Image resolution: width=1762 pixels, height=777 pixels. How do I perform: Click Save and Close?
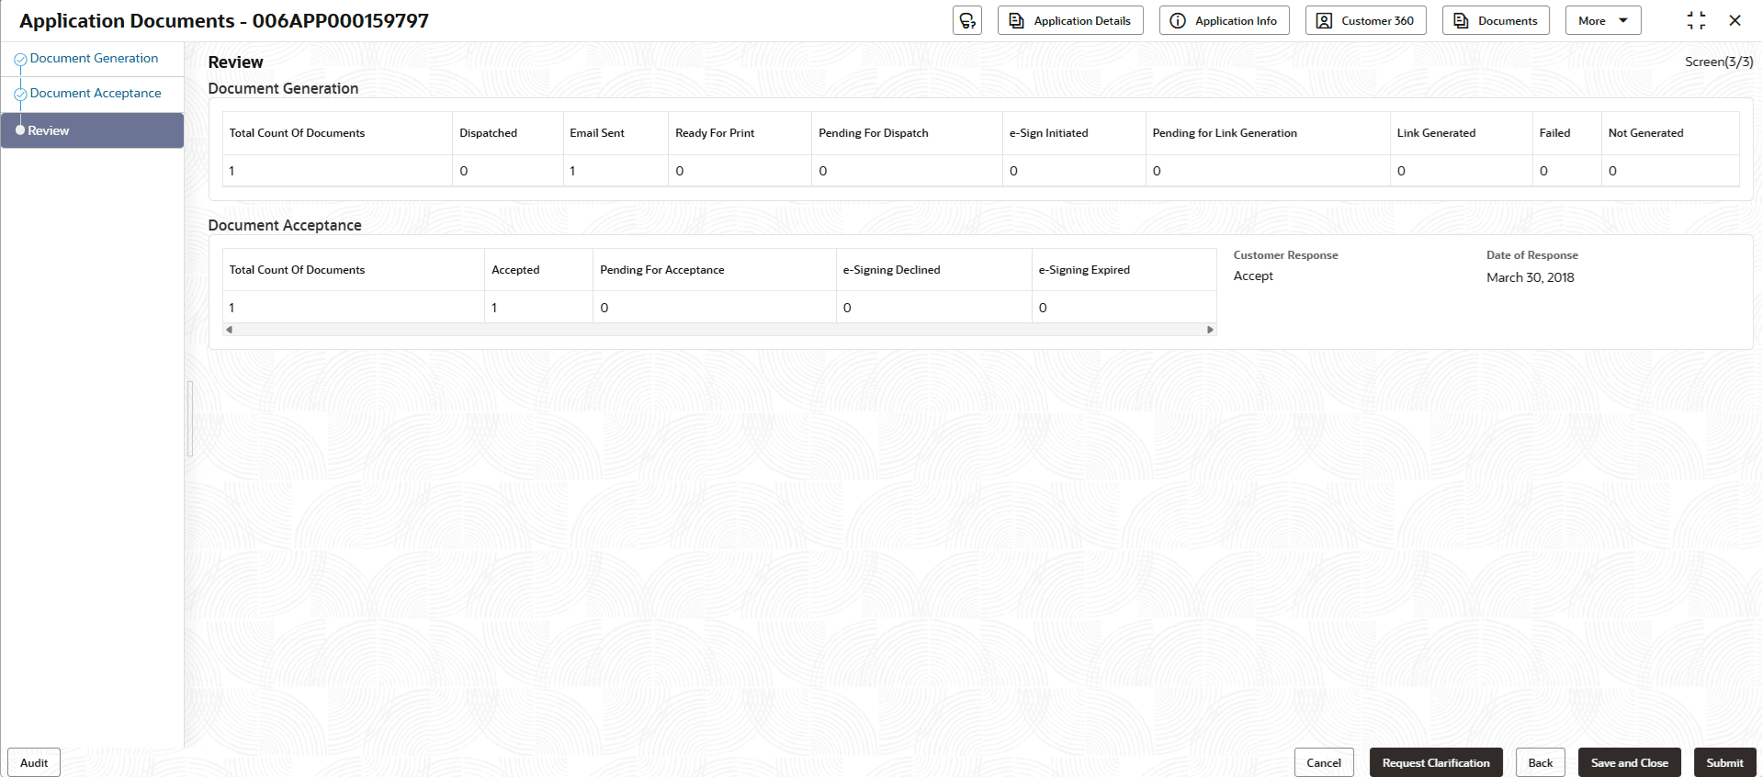(1630, 762)
